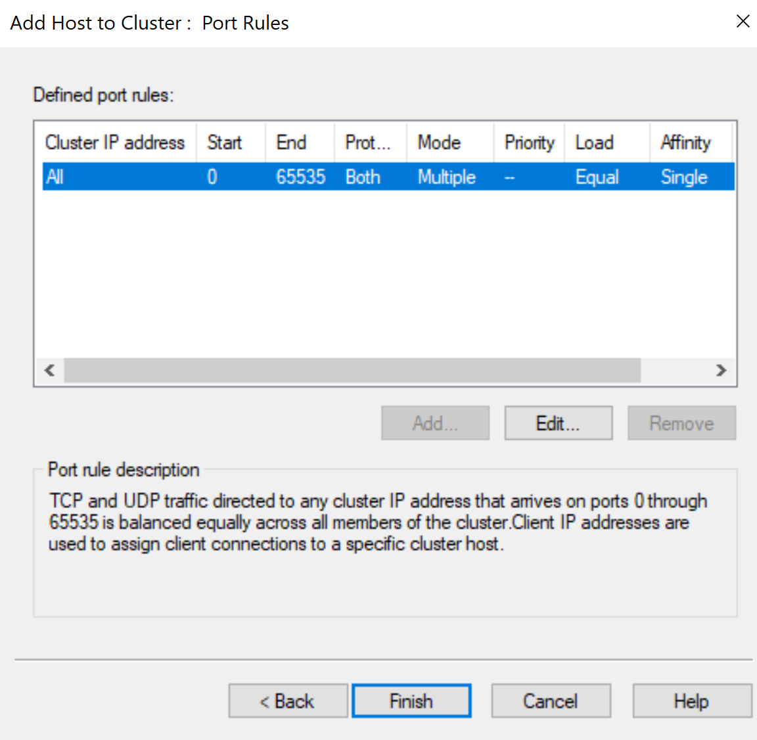The height and width of the screenshot is (740, 757).
Task: Click the horizontal scrollbar thumb in rules list
Action: (x=352, y=370)
